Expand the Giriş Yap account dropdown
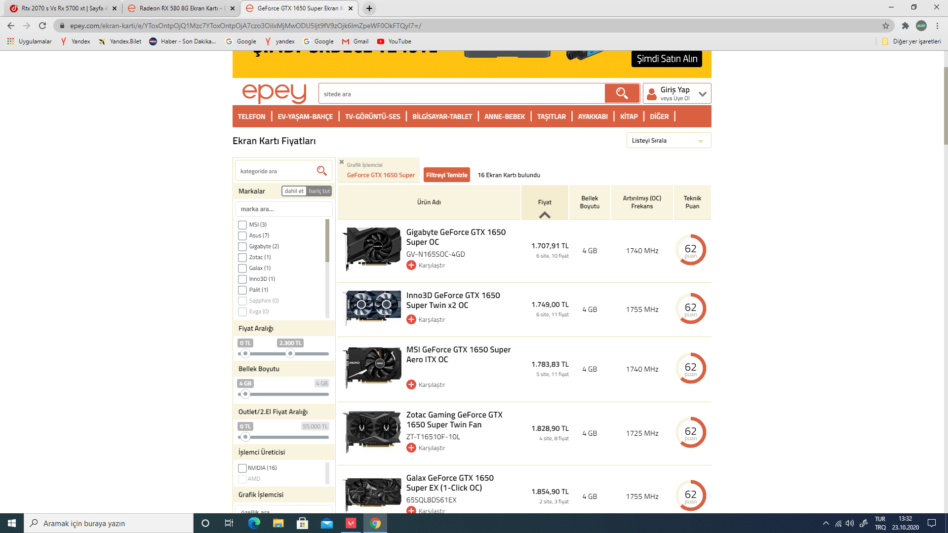The image size is (948, 533). pyautogui.click(x=703, y=94)
